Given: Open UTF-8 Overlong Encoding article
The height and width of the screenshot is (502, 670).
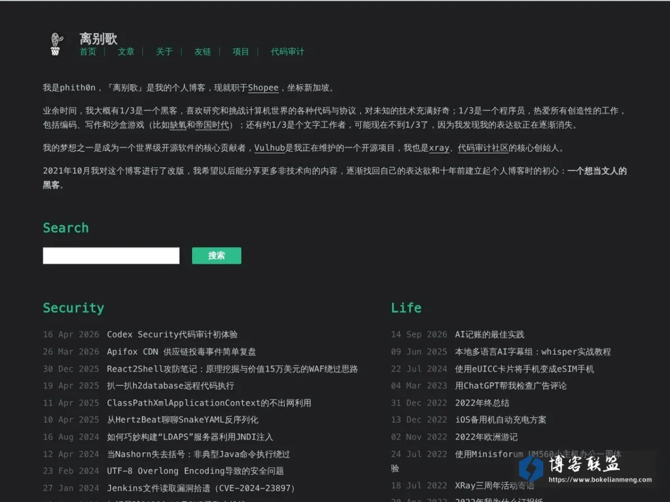Looking at the screenshot, I should tap(195, 471).
